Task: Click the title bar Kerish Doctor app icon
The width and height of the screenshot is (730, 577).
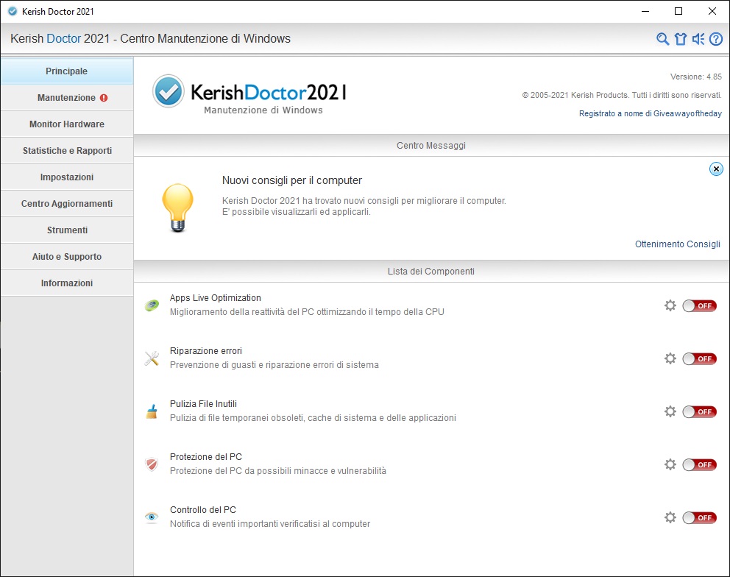Action: pyautogui.click(x=13, y=11)
